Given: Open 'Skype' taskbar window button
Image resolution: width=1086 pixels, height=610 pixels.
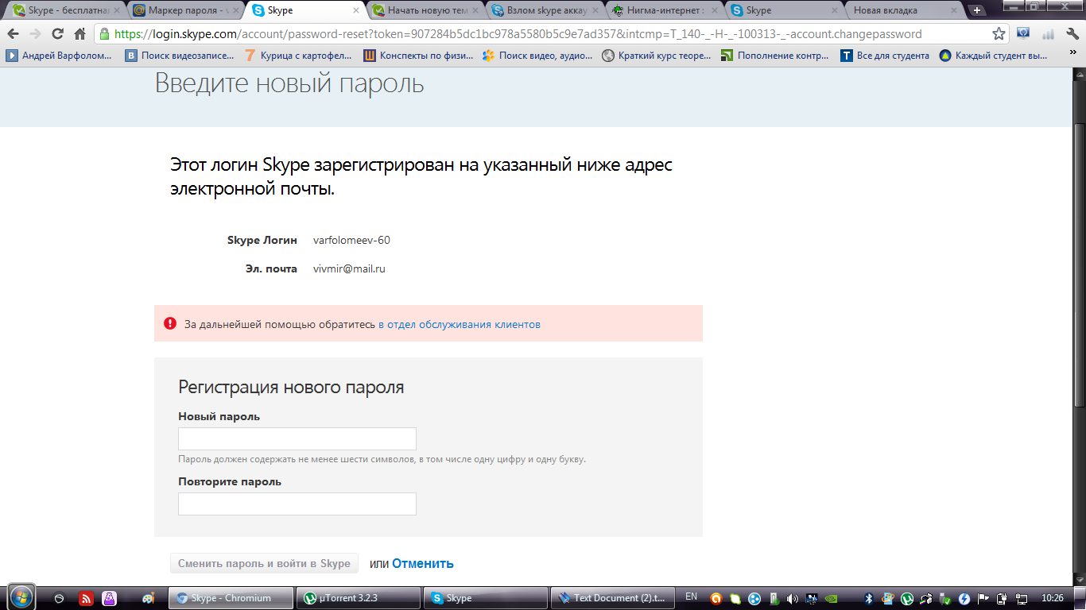Looking at the screenshot, I should [x=485, y=598].
